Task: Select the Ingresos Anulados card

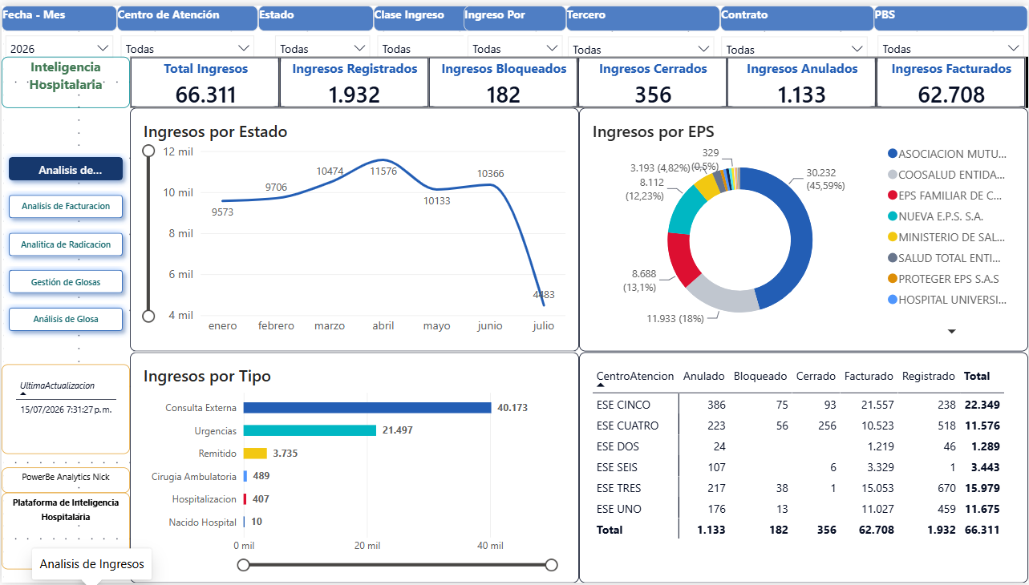Action: point(802,83)
